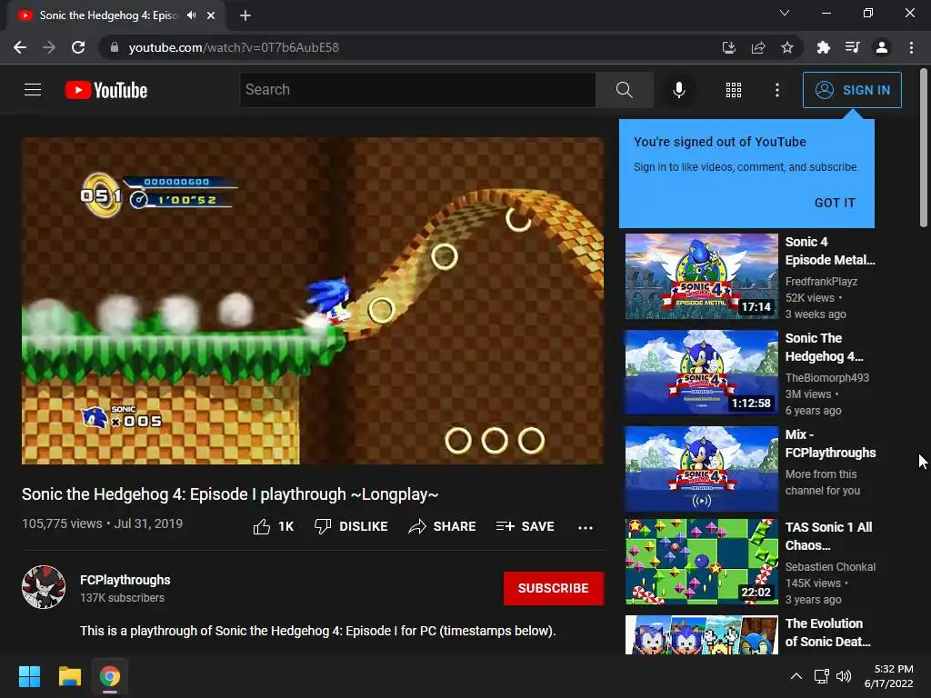The image size is (931, 698).
Task: Open the YouTube hamburger guide menu
Action: coord(33,90)
